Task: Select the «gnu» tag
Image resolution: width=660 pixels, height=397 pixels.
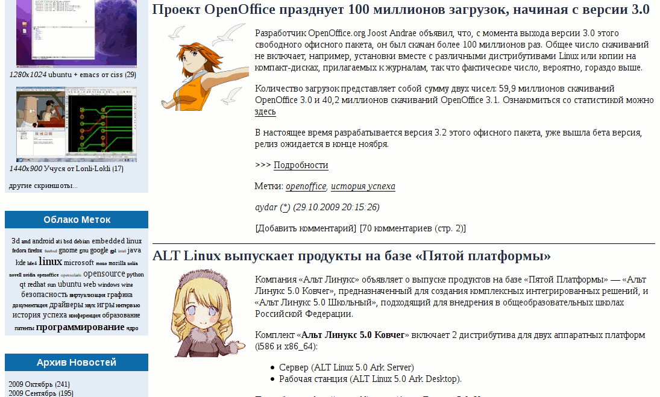Action: (x=84, y=251)
